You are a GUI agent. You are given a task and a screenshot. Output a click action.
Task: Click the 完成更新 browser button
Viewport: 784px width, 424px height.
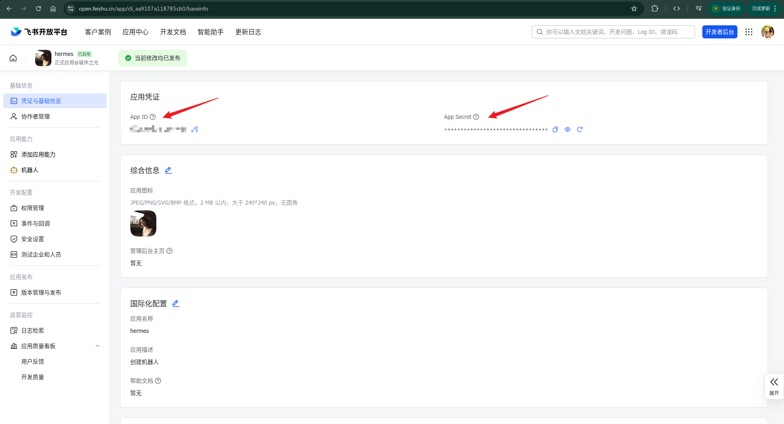click(760, 9)
